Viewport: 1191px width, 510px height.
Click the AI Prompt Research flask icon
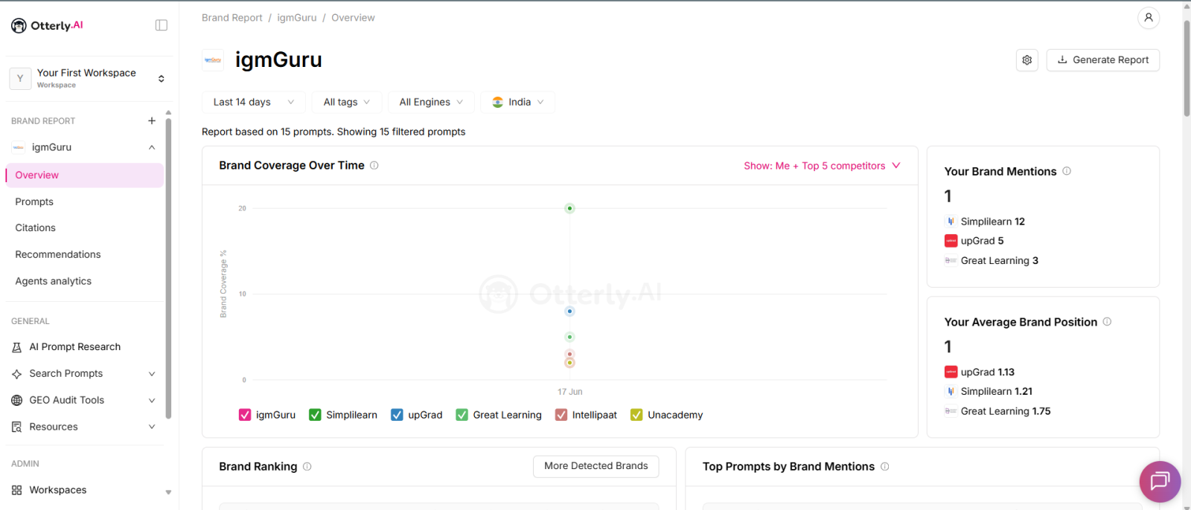click(17, 347)
